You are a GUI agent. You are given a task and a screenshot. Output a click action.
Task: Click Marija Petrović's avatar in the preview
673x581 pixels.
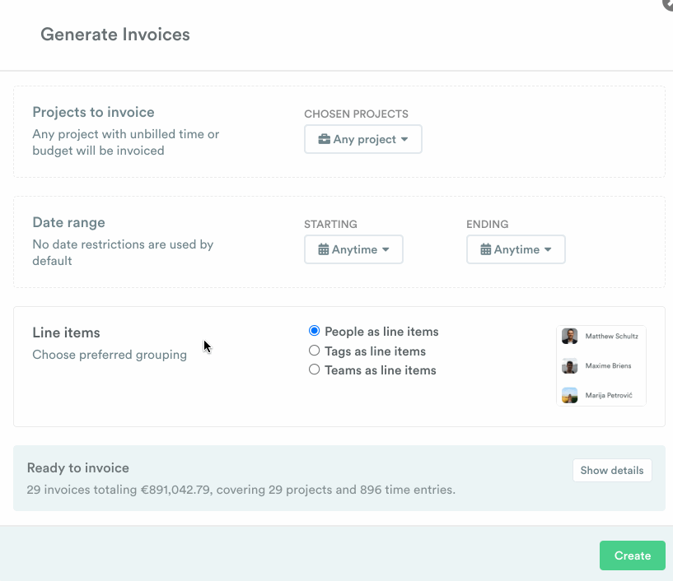coord(569,395)
